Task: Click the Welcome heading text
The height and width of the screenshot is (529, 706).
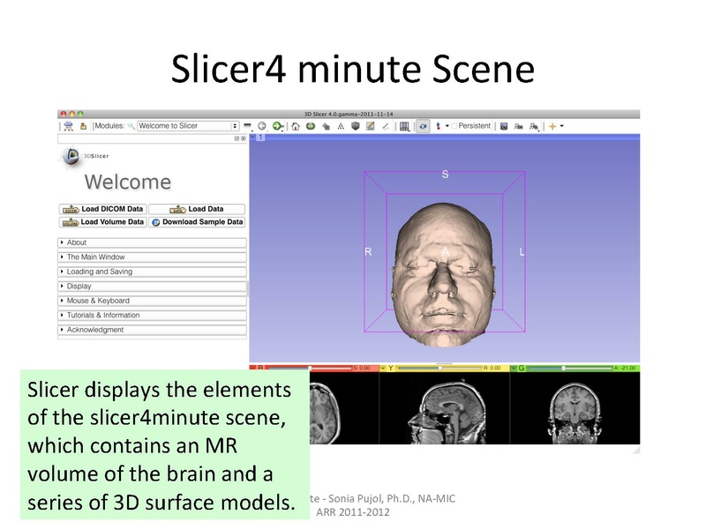Action: coord(128,183)
